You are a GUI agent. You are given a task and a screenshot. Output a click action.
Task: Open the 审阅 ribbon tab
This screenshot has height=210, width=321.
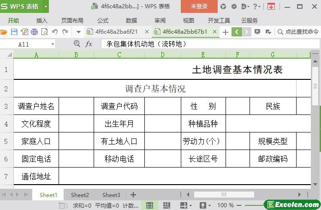point(160,20)
